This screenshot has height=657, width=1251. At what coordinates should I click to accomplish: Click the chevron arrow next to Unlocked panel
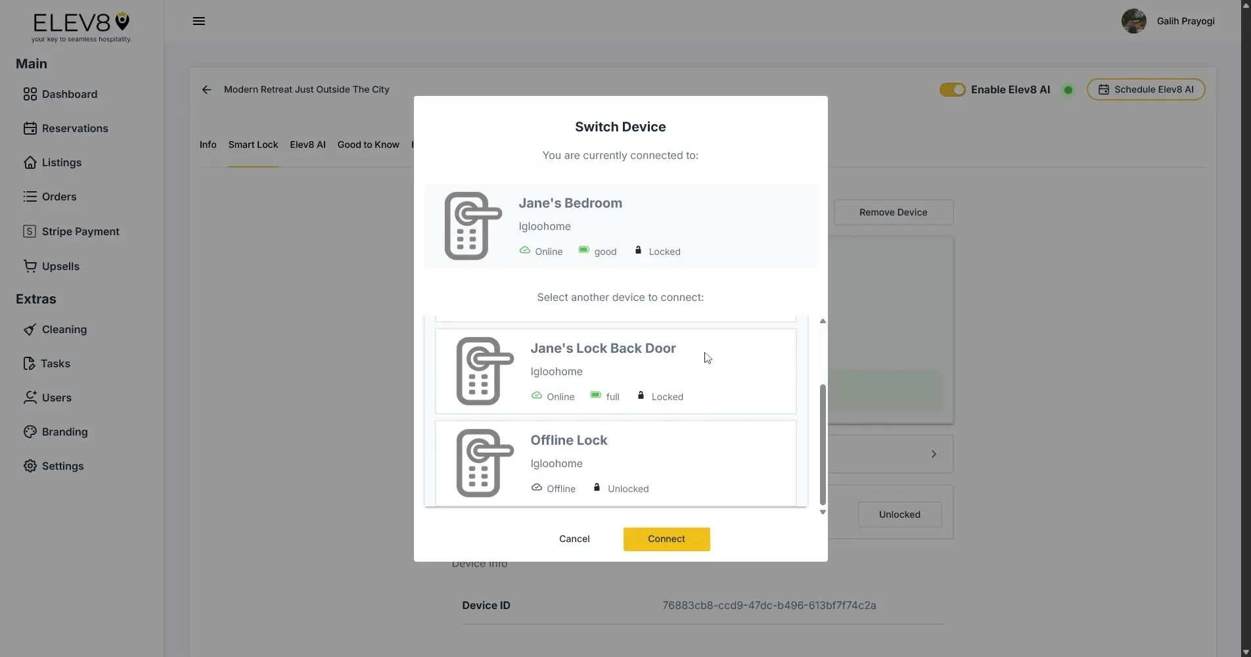(x=934, y=453)
